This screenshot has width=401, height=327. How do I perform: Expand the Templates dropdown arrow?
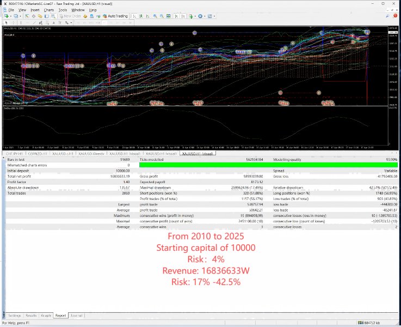point(214,16)
